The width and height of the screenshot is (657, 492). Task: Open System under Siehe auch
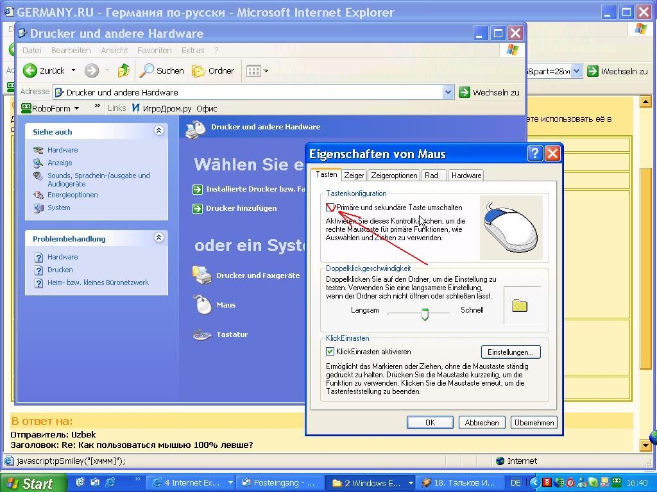[x=58, y=208]
